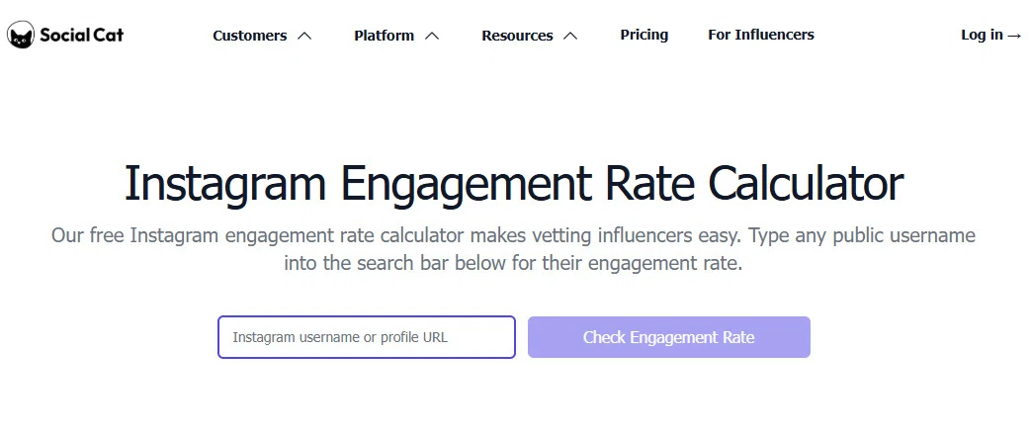
Task: Click the description line starting 'into the search bar'
Action: tap(513, 264)
